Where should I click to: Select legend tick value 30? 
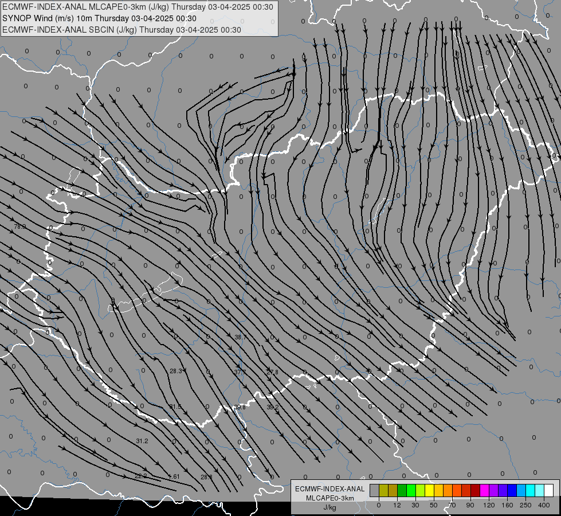pyautogui.click(x=415, y=505)
